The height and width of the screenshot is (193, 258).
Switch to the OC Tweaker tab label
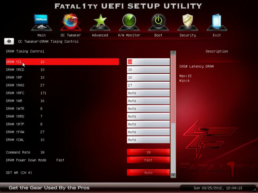click(x=71, y=35)
